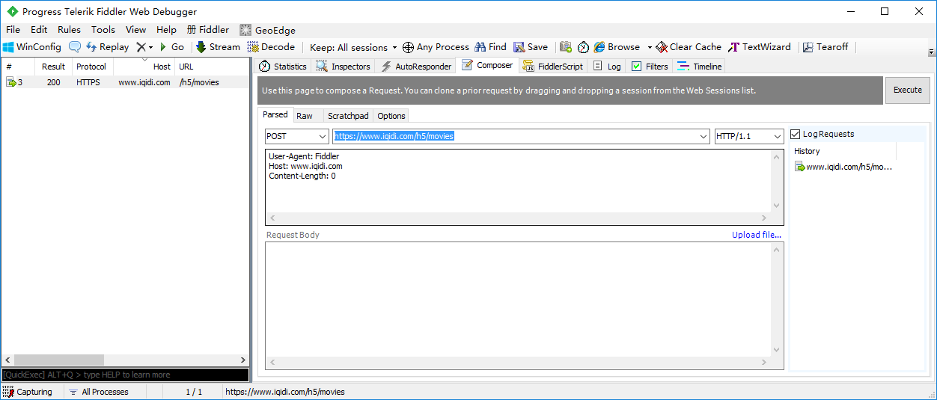
Task: Open Find sessions binoculars tool
Action: pyautogui.click(x=491, y=47)
